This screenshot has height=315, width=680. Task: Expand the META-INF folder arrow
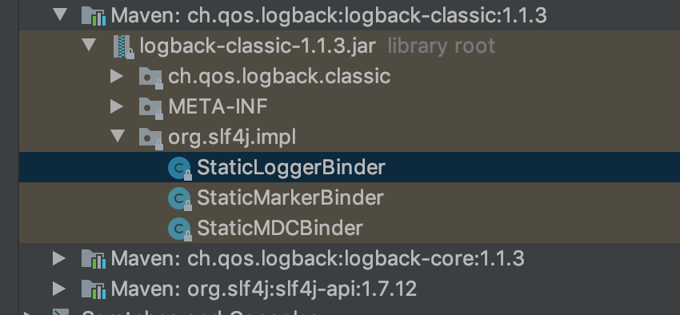[x=117, y=106]
